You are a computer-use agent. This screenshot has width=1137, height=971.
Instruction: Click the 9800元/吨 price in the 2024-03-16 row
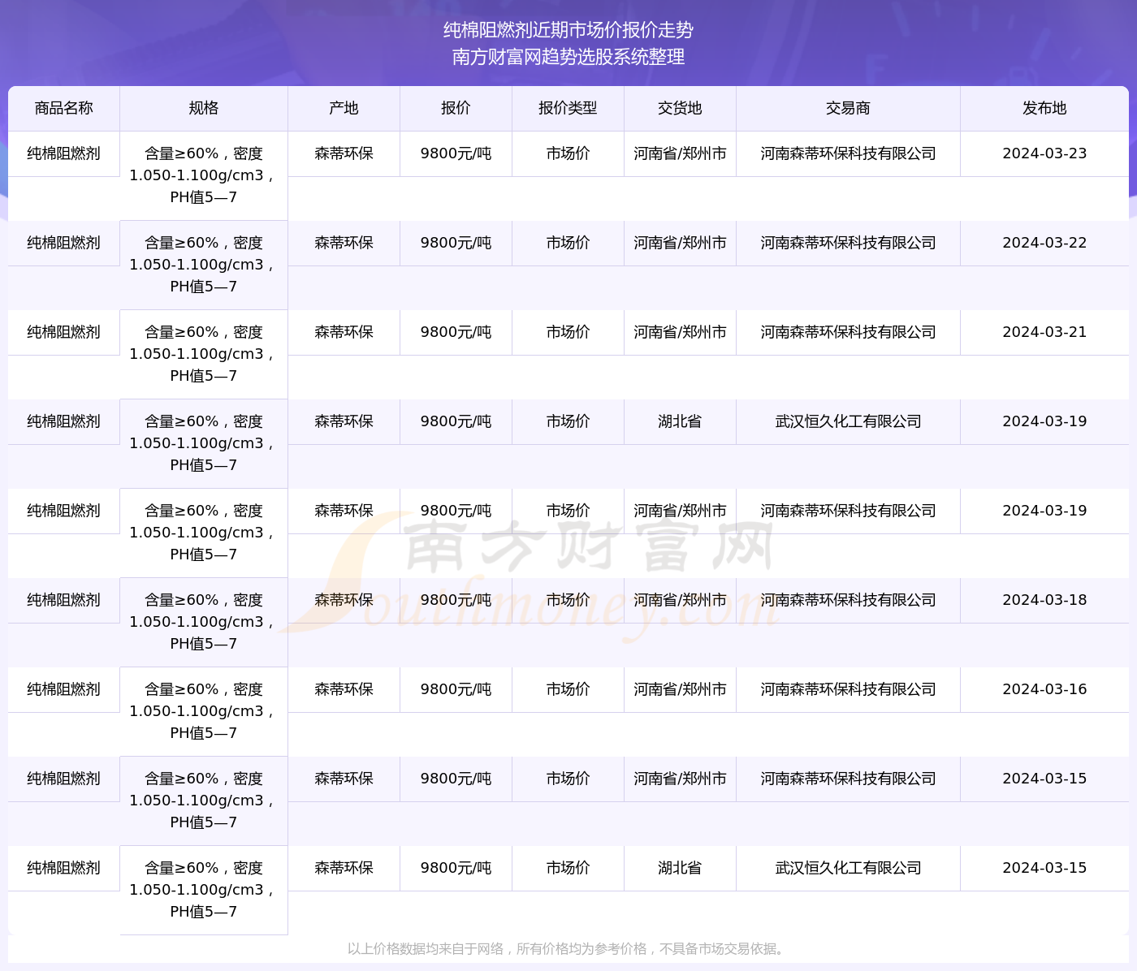(x=456, y=689)
